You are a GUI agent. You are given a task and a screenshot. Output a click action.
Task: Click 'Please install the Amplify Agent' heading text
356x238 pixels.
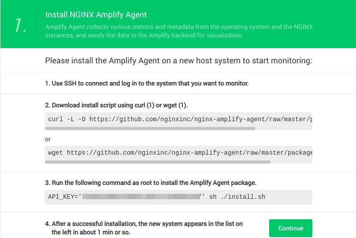[x=178, y=61]
